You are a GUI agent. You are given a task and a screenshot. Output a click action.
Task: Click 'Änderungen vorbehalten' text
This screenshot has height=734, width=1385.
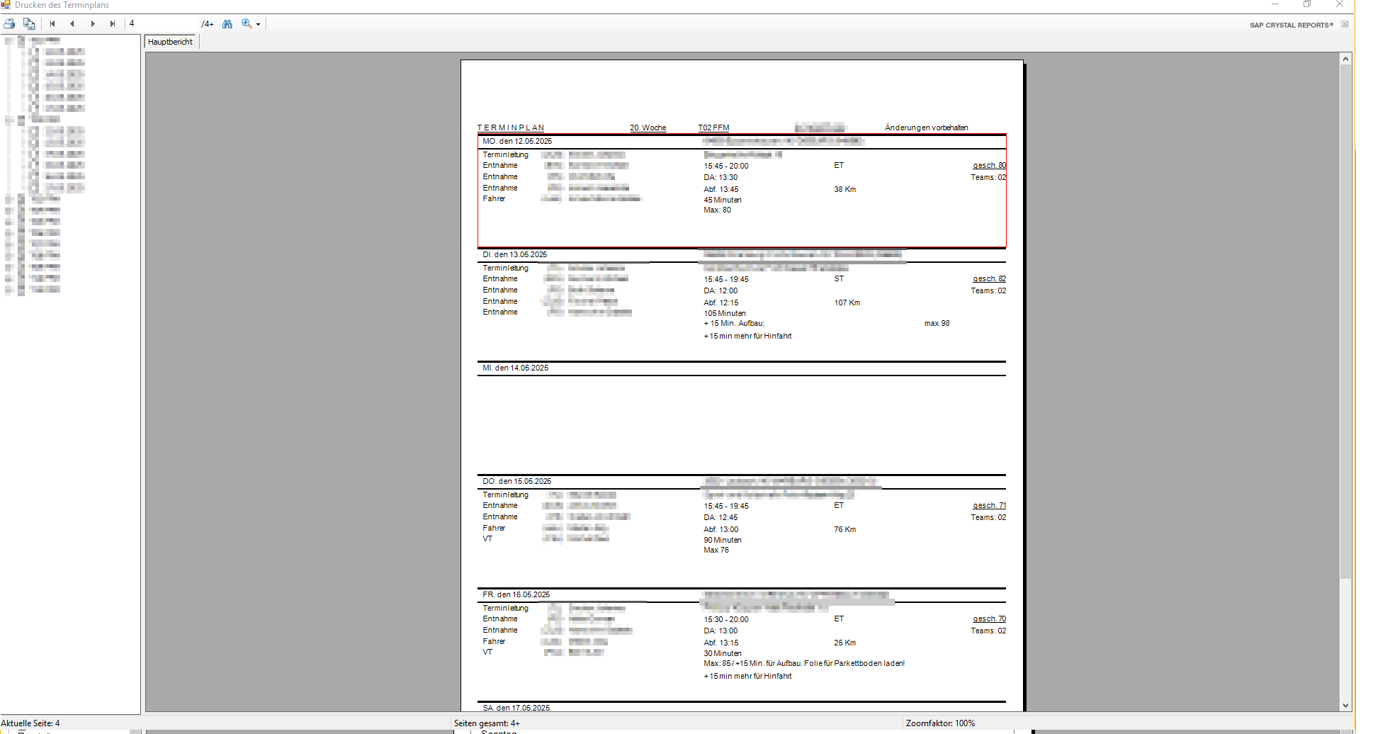pos(926,128)
